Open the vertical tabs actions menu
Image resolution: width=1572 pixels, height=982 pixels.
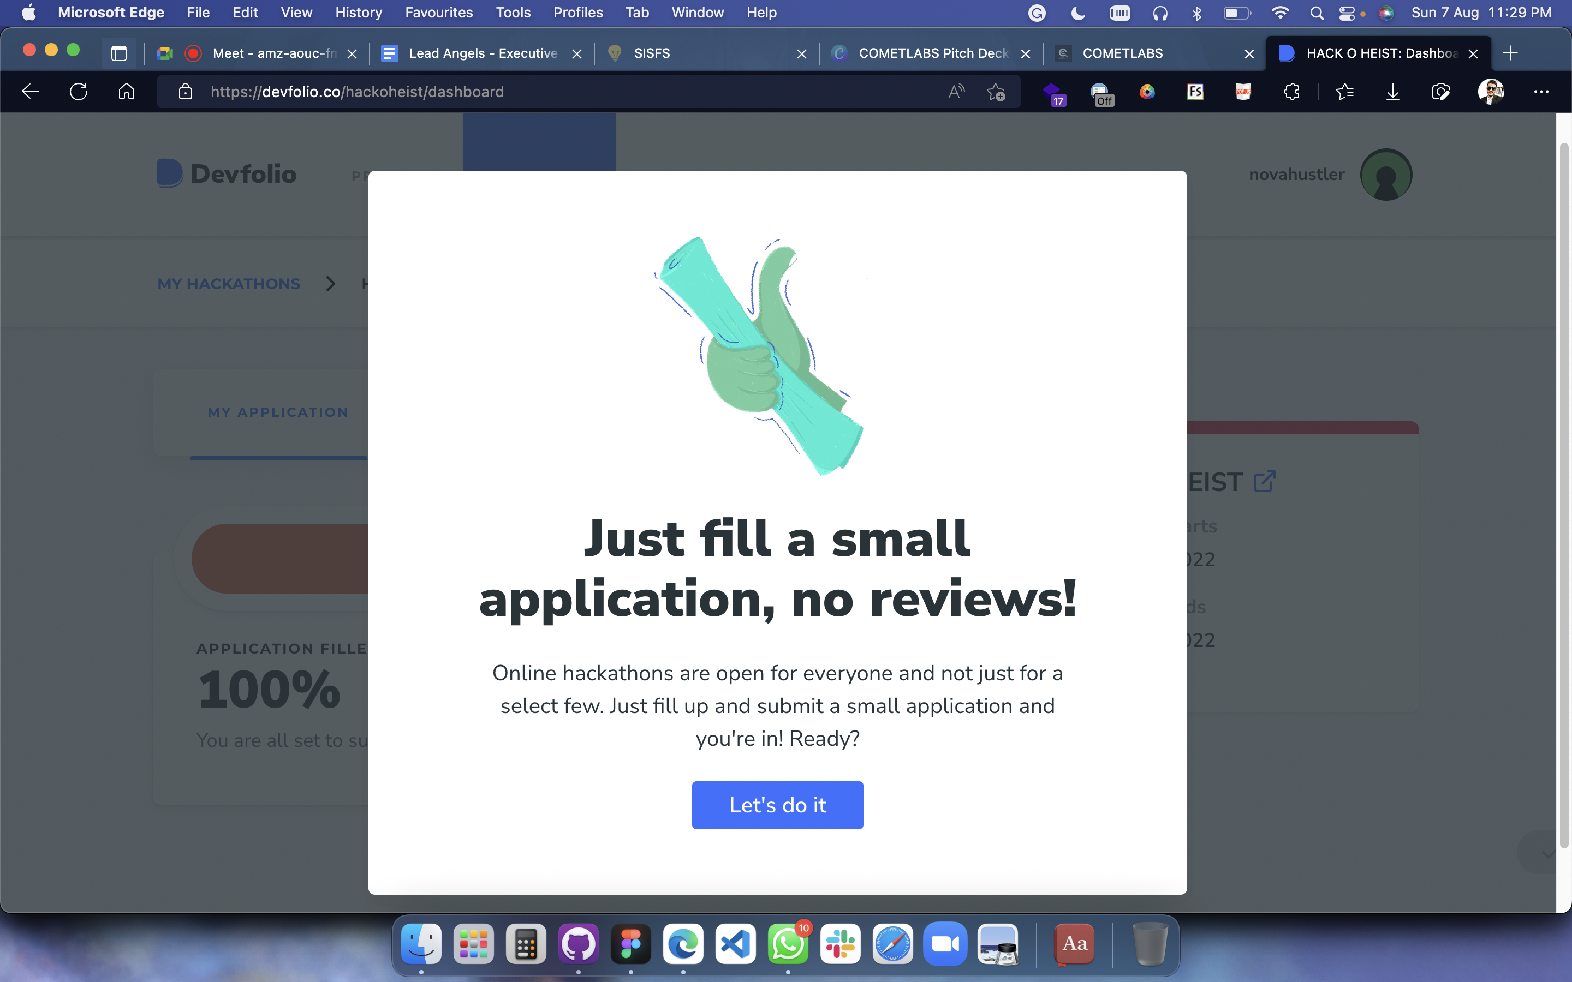119,53
